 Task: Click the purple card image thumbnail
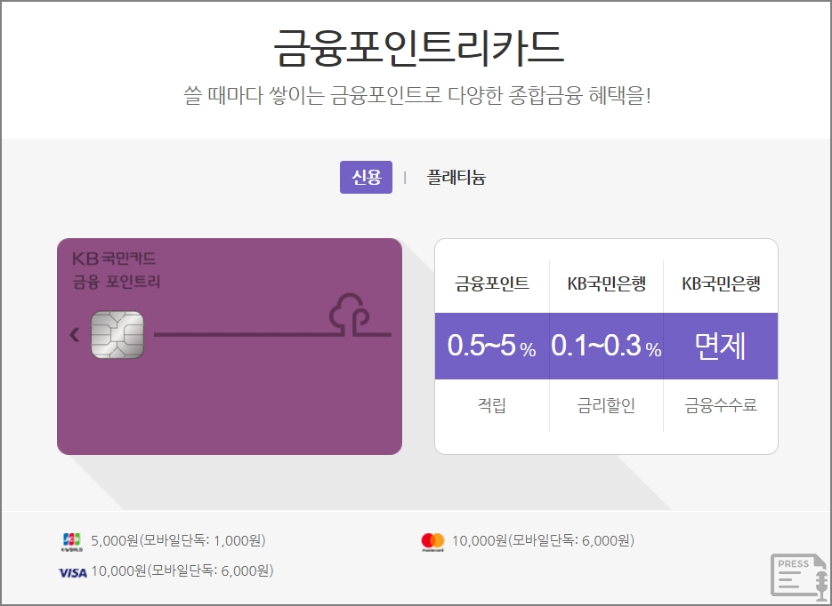point(230,347)
